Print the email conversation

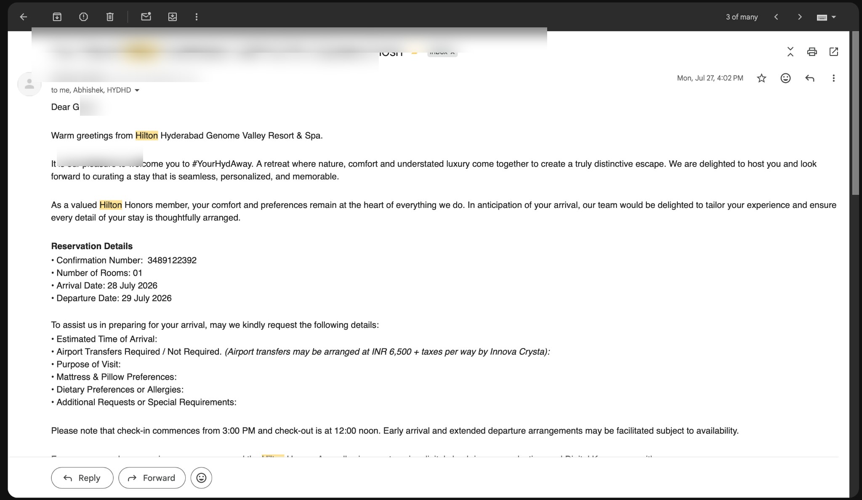point(812,52)
